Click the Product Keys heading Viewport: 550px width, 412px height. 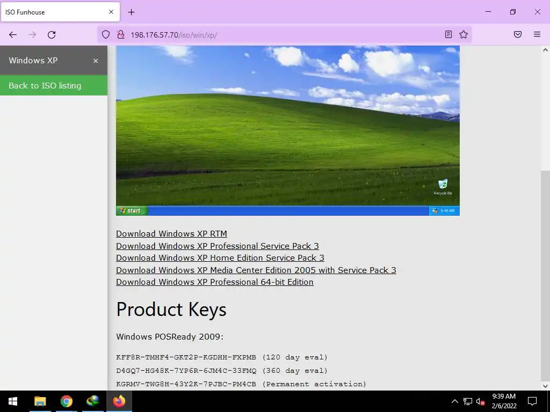coord(171,310)
